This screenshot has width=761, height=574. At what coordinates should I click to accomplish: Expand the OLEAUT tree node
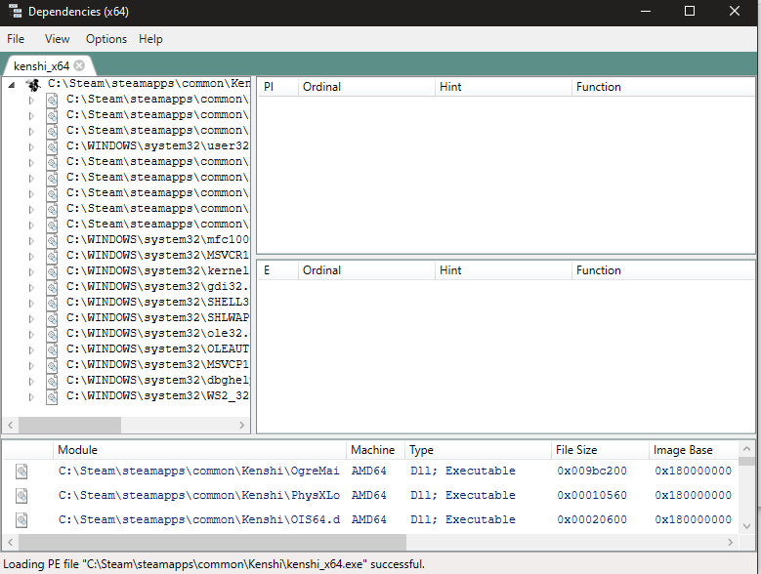[31, 350]
